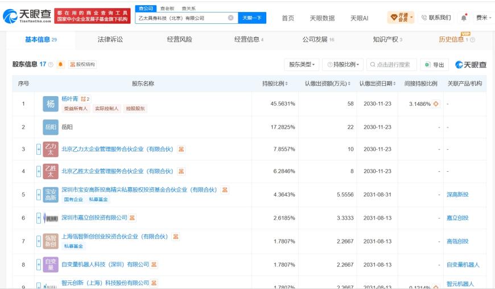Click equity icon beside 深圳市嘉立创投资有限公司

(x=132, y=218)
